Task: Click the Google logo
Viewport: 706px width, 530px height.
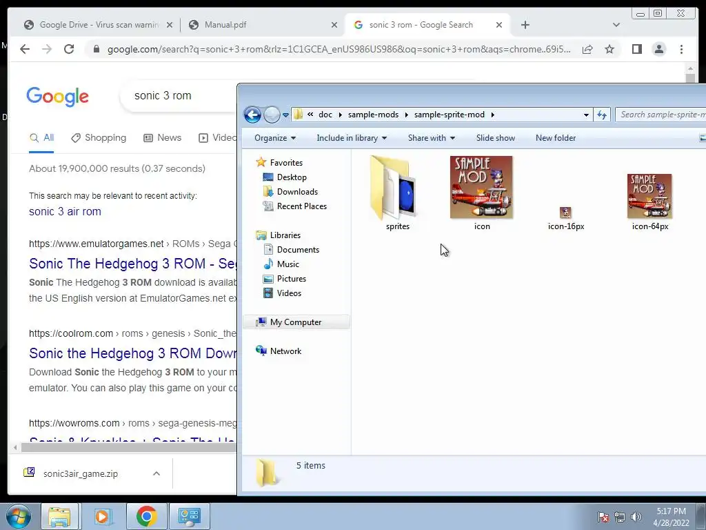Action: point(58,97)
